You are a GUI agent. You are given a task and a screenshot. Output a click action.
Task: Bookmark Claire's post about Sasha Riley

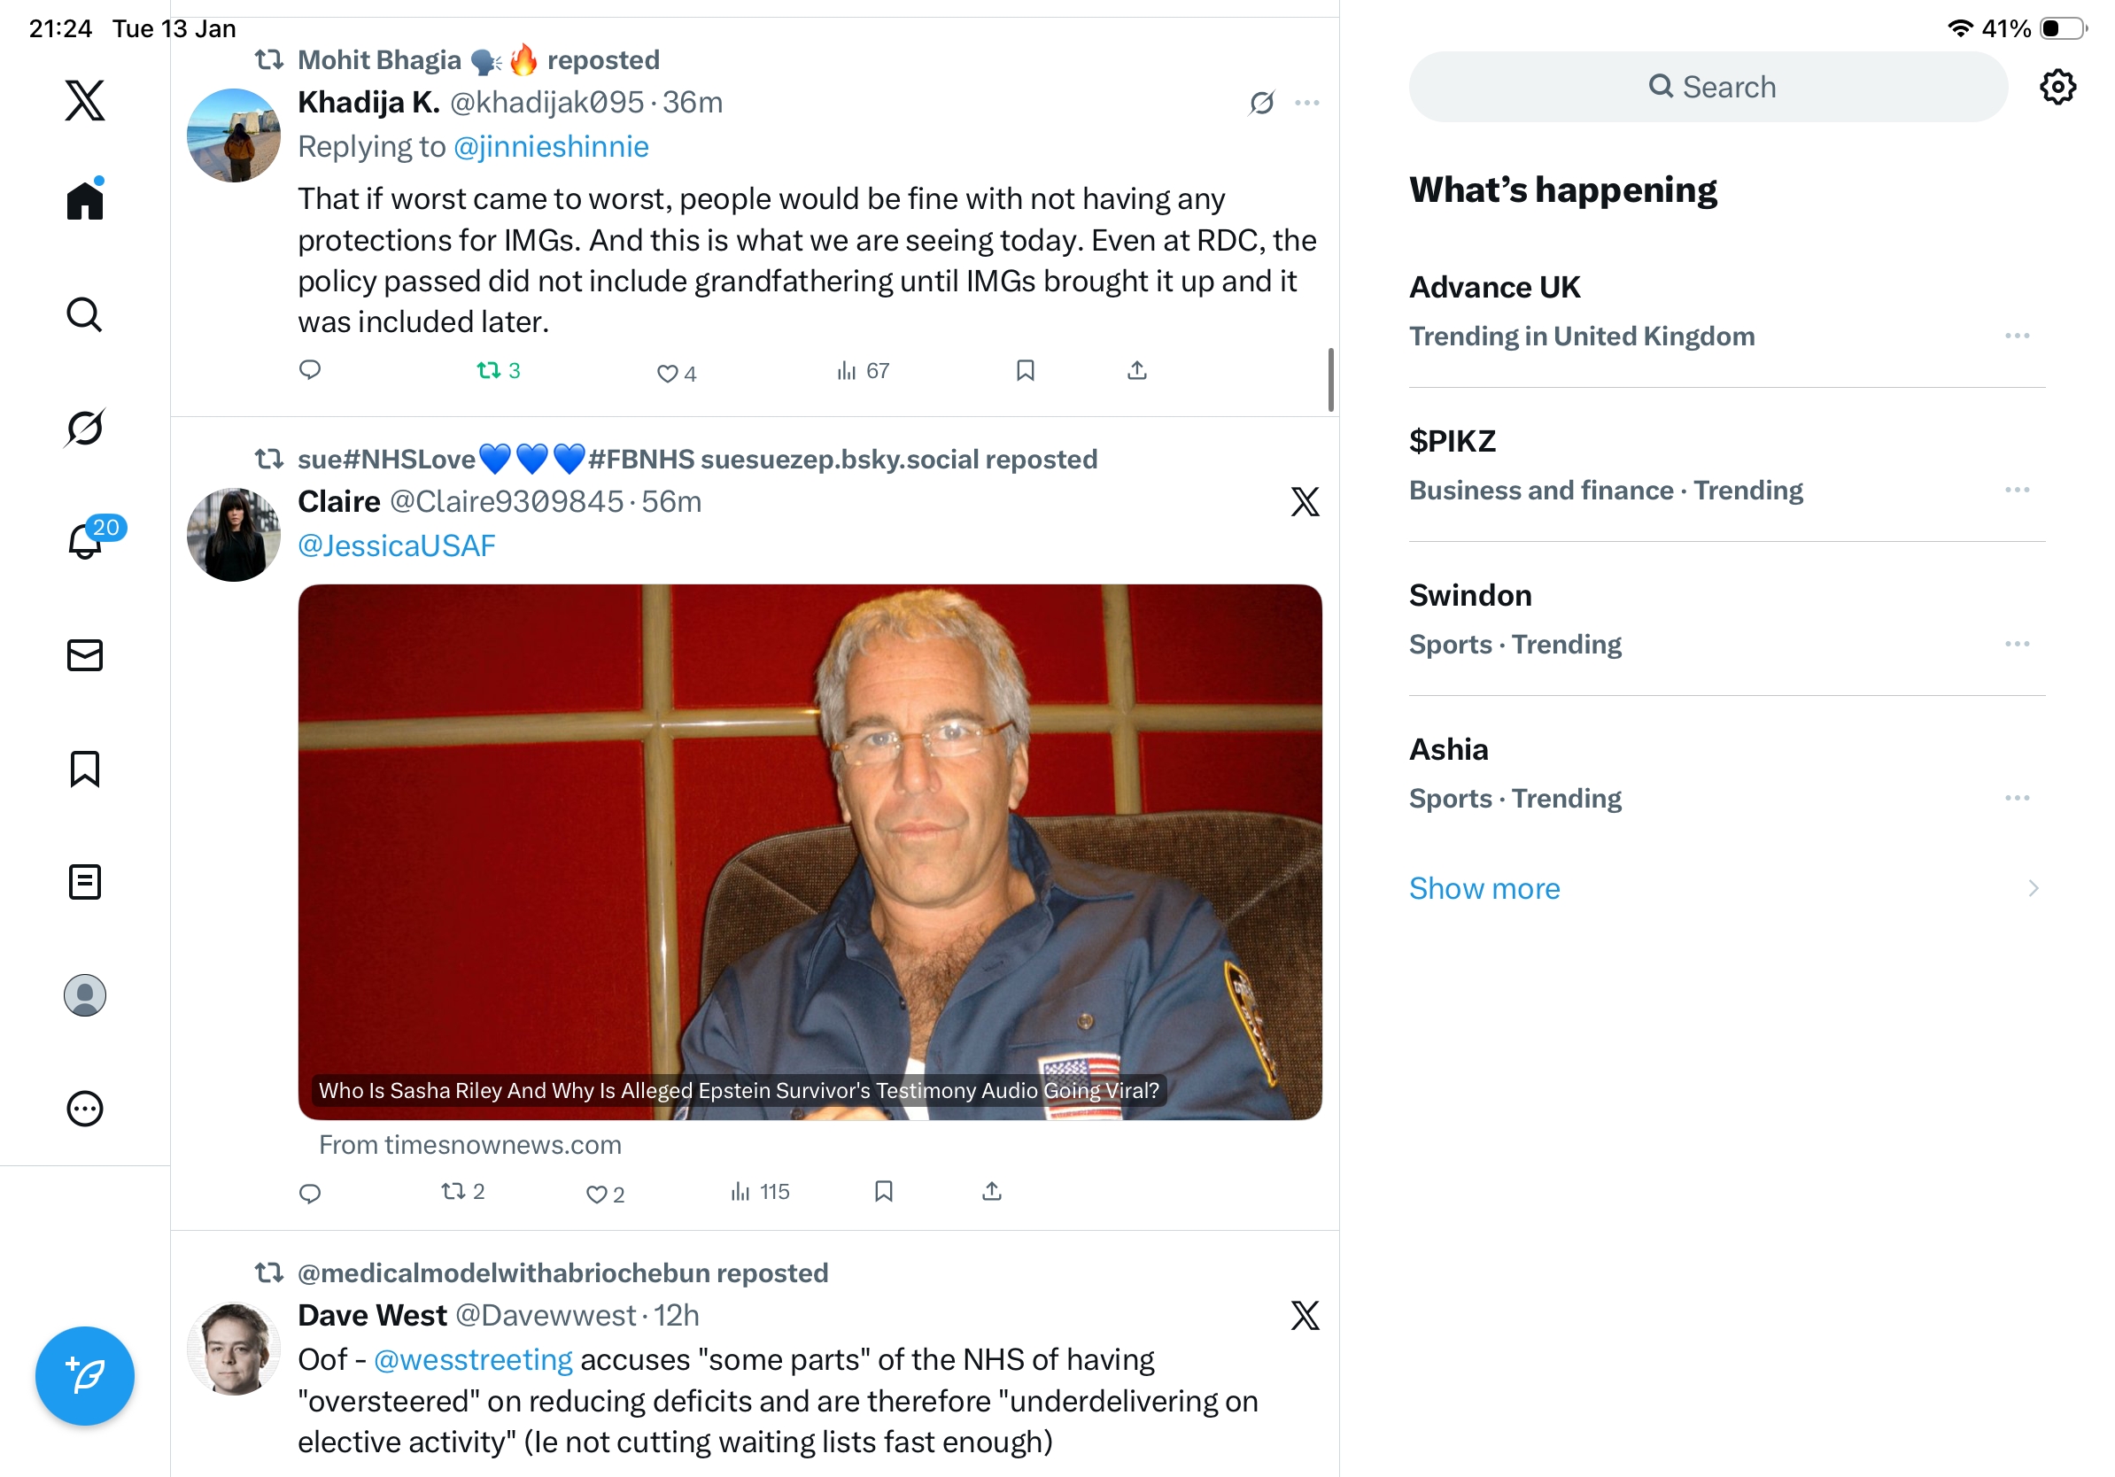[x=883, y=1191]
